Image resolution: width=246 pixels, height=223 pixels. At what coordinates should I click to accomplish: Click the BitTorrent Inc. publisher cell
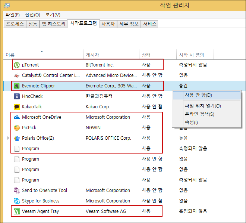coord(100,65)
